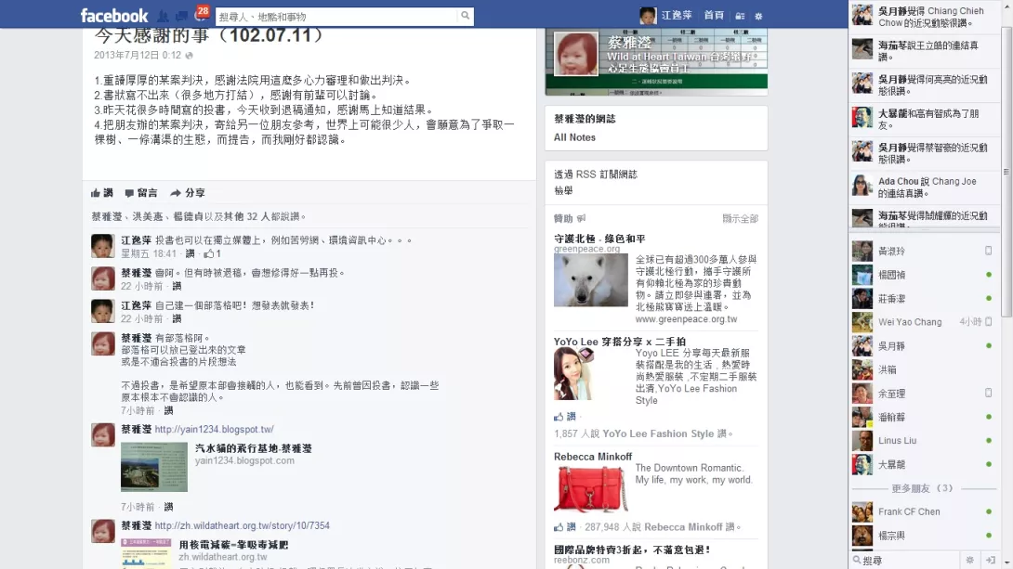
Task: Open 用核電減碳=拿吸毒減肥 link title
Action: click(233, 545)
